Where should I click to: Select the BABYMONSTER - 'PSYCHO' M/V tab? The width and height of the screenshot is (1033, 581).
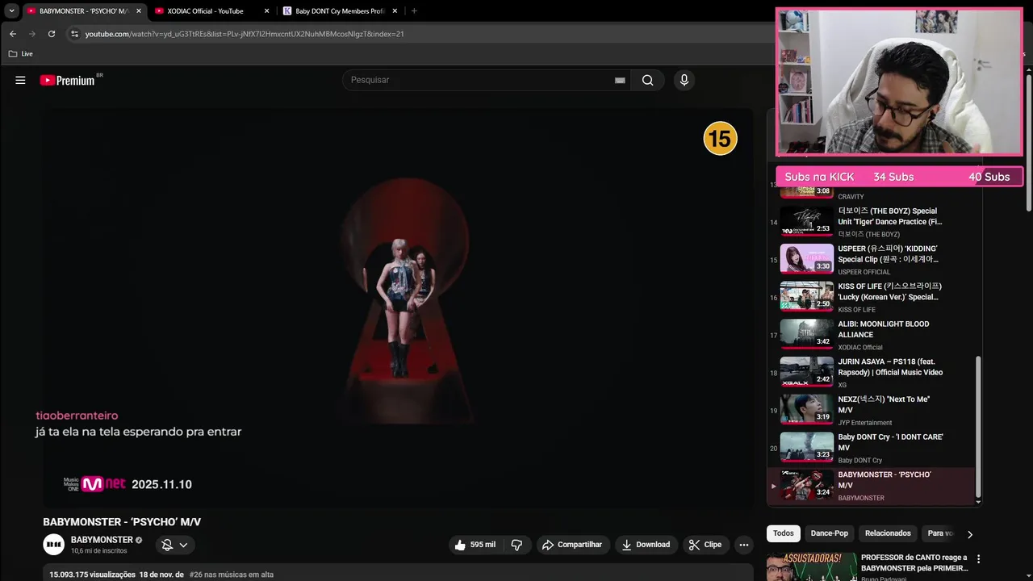tap(84, 11)
